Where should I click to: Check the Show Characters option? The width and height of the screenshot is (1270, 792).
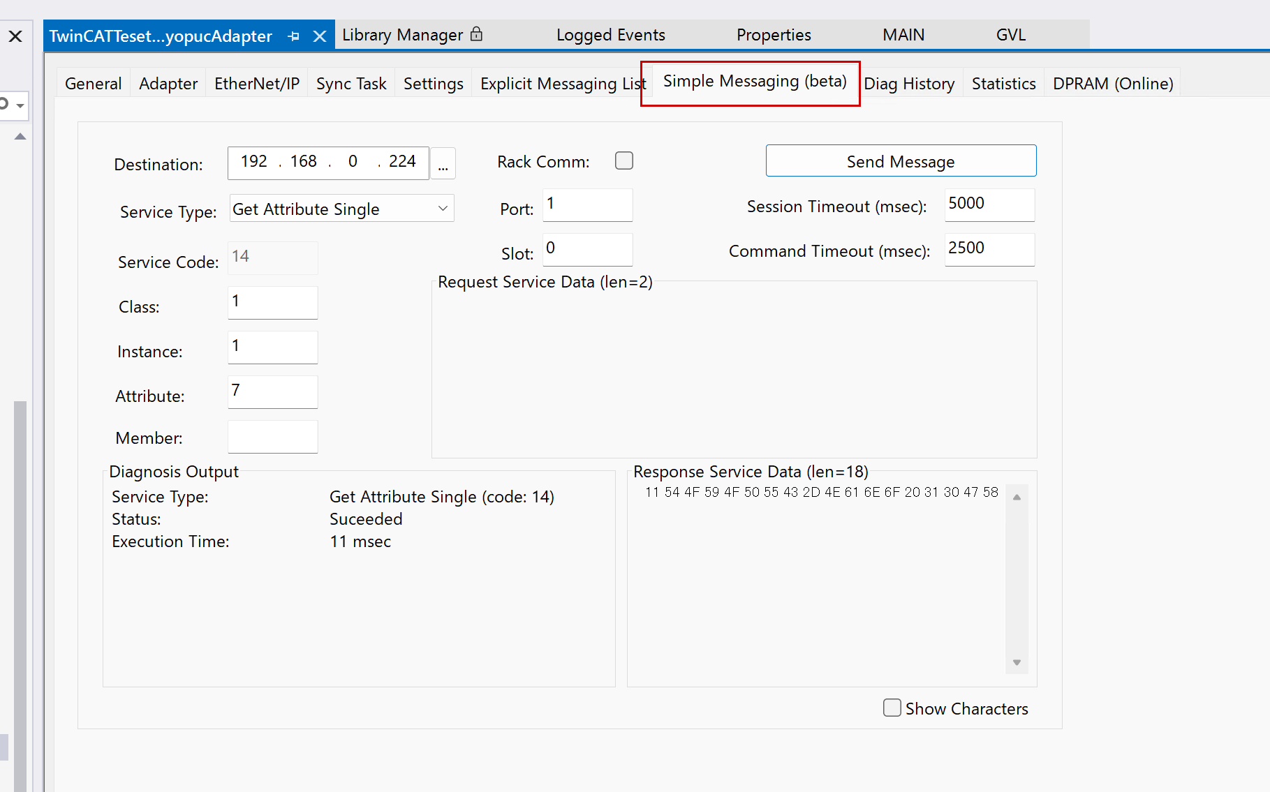pyautogui.click(x=892, y=708)
